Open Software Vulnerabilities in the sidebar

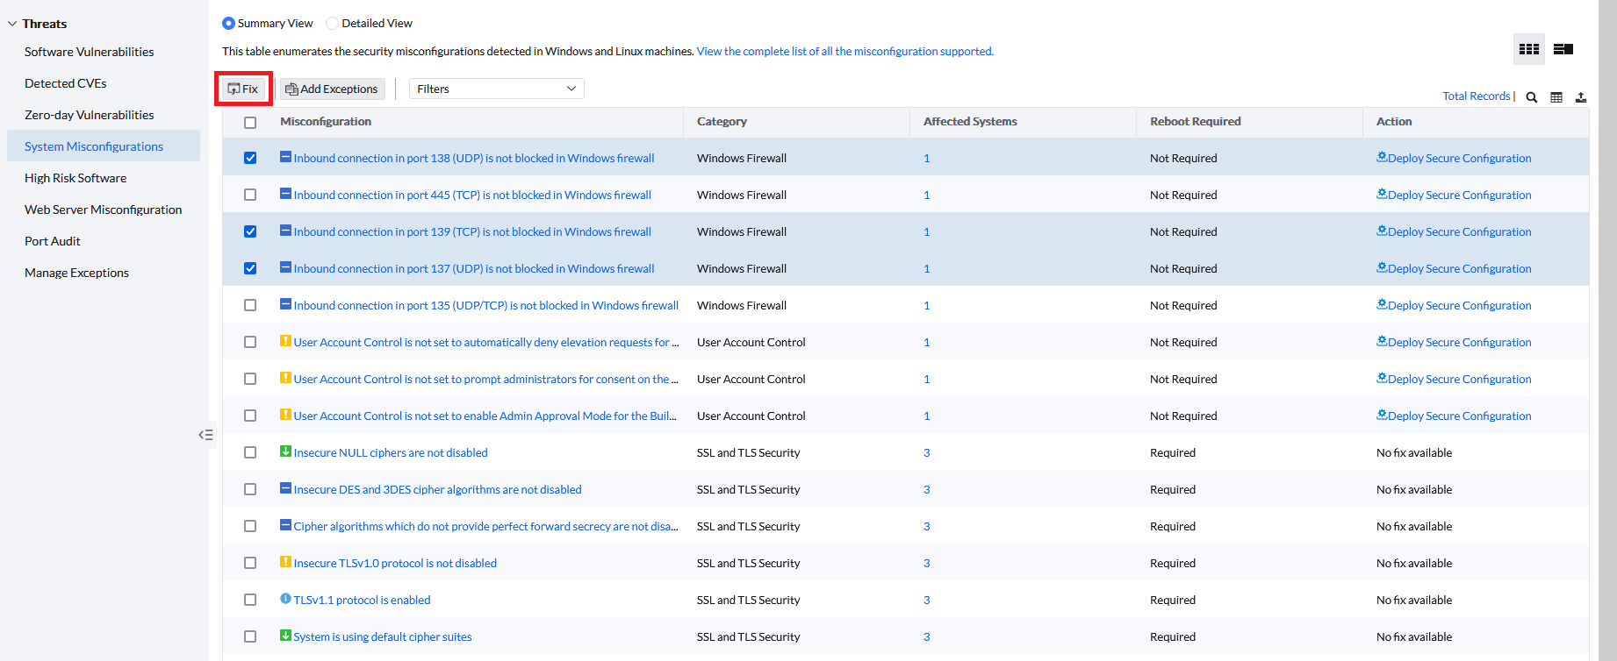click(x=89, y=52)
